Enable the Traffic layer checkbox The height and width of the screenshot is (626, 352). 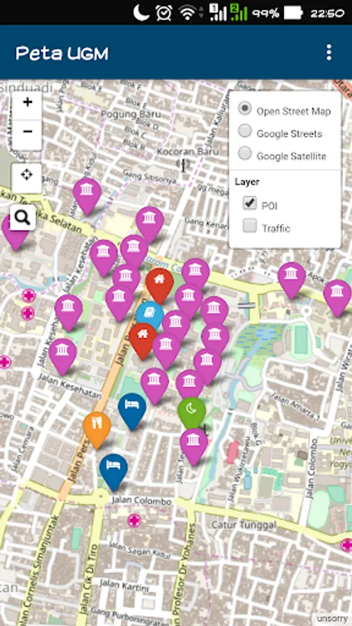[x=250, y=226]
